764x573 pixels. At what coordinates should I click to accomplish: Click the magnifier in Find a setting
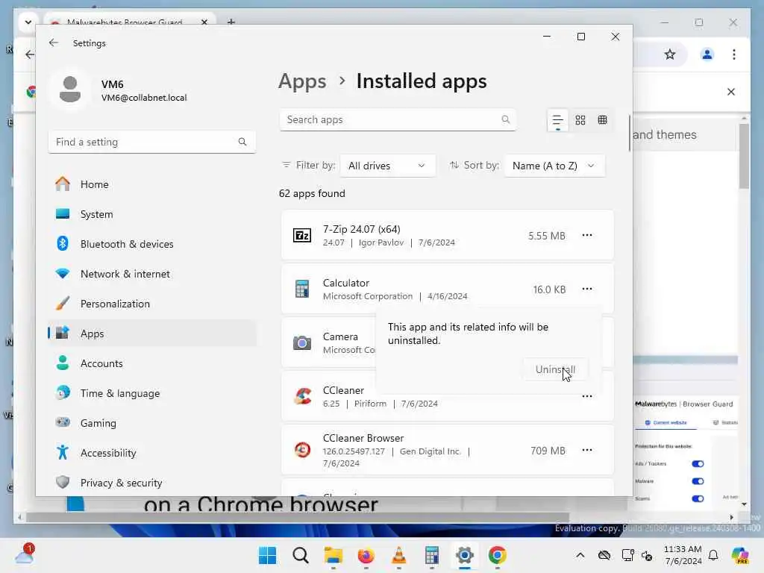click(242, 142)
